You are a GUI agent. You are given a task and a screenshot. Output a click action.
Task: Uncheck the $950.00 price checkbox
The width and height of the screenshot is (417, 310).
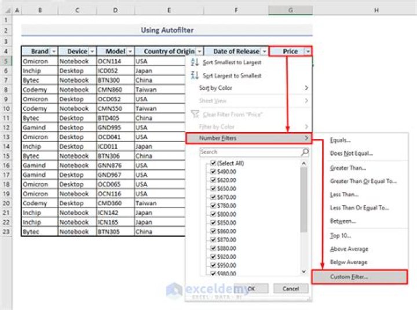(x=213, y=265)
